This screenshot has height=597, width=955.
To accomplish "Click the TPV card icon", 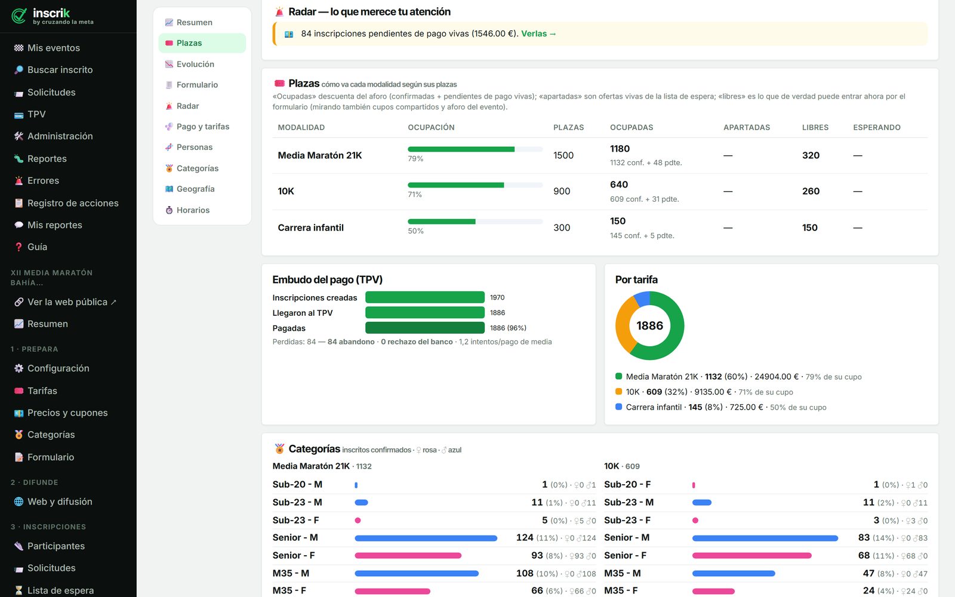I will (x=19, y=115).
